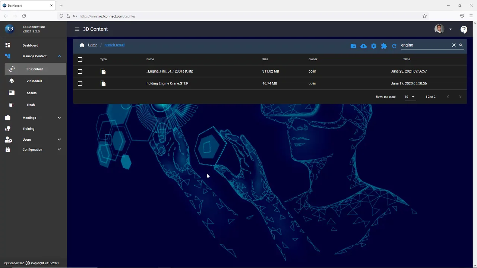
Task: Open the help question mark icon
Action: (x=464, y=29)
